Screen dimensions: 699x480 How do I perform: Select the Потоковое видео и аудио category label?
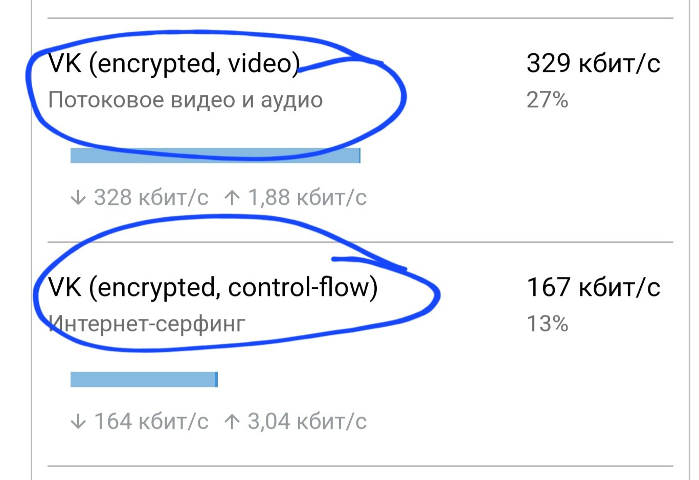pyautogui.click(x=186, y=100)
